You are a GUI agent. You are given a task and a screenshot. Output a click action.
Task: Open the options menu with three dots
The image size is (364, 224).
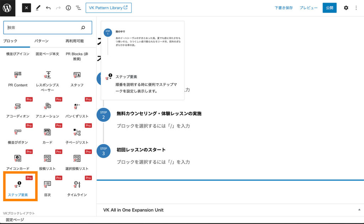pyautogui.click(x=356, y=7)
